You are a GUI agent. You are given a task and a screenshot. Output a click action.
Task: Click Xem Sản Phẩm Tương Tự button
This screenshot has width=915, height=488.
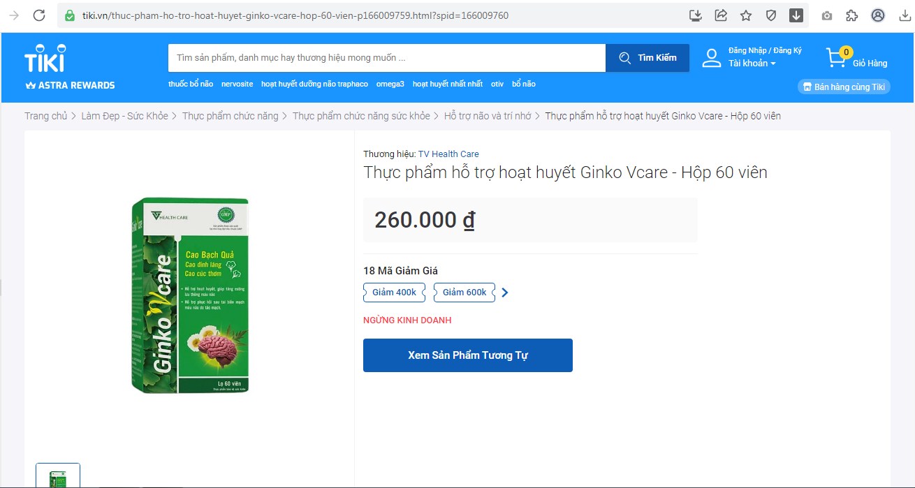point(468,355)
